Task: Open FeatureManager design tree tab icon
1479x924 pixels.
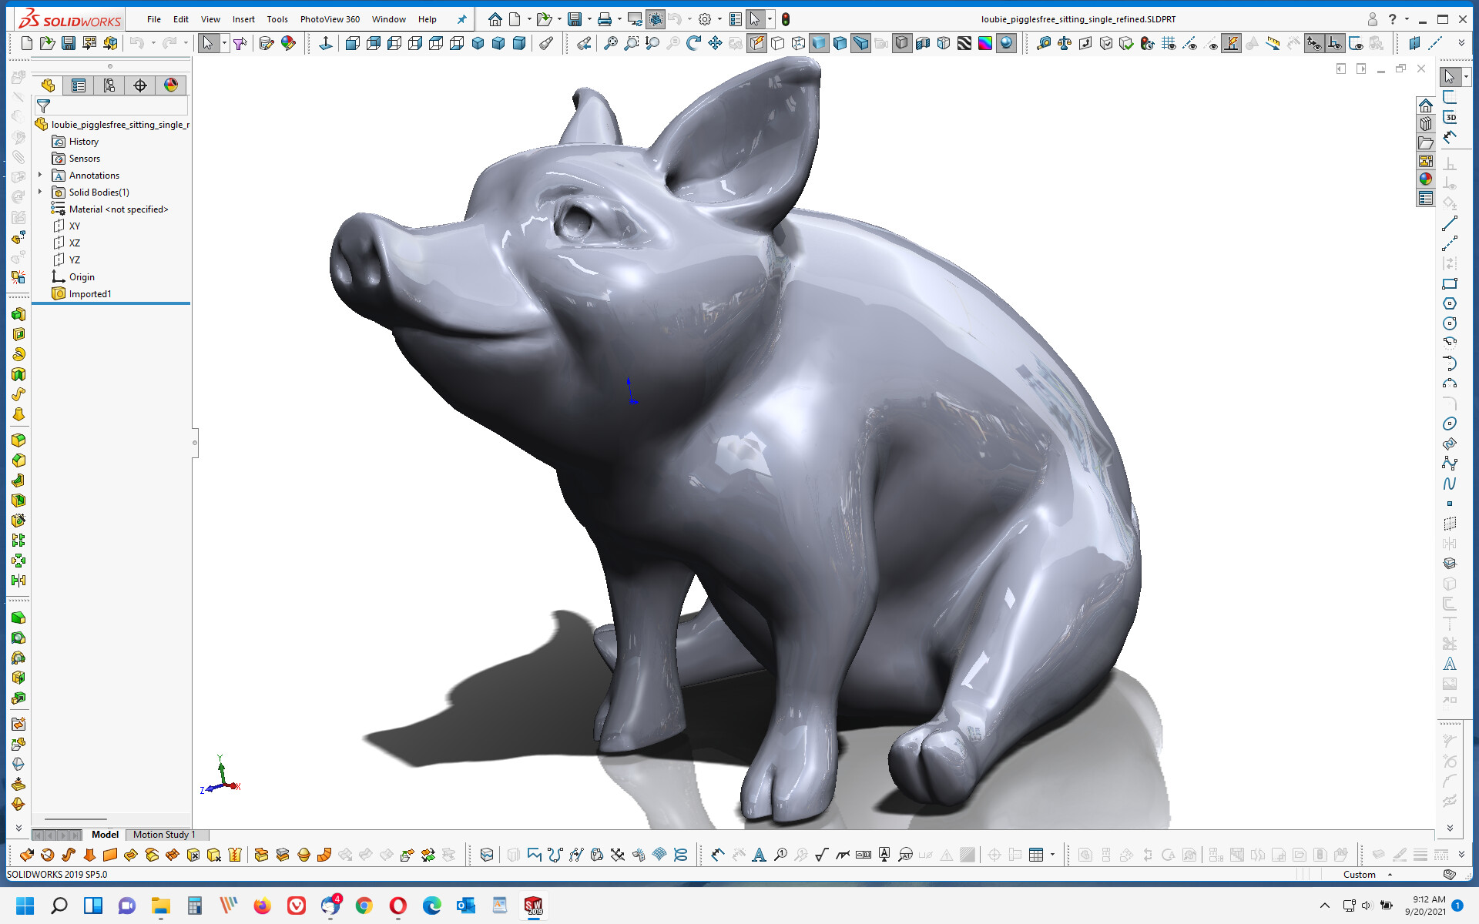Action: pyautogui.click(x=48, y=85)
